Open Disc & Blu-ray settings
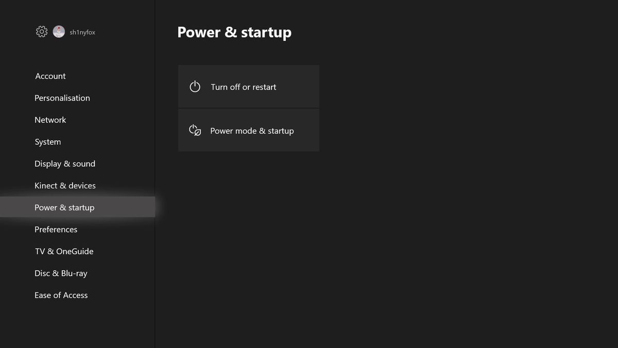Screen dimensions: 618x348 (61, 273)
